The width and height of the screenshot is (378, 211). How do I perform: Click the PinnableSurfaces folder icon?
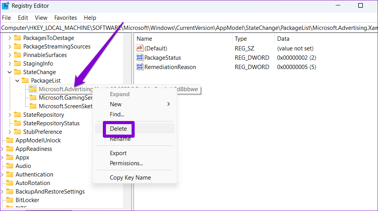tap(17, 55)
